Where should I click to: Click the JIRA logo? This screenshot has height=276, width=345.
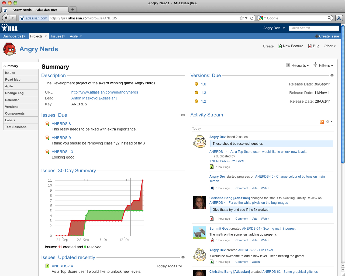pyautogui.click(x=9, y=28)
